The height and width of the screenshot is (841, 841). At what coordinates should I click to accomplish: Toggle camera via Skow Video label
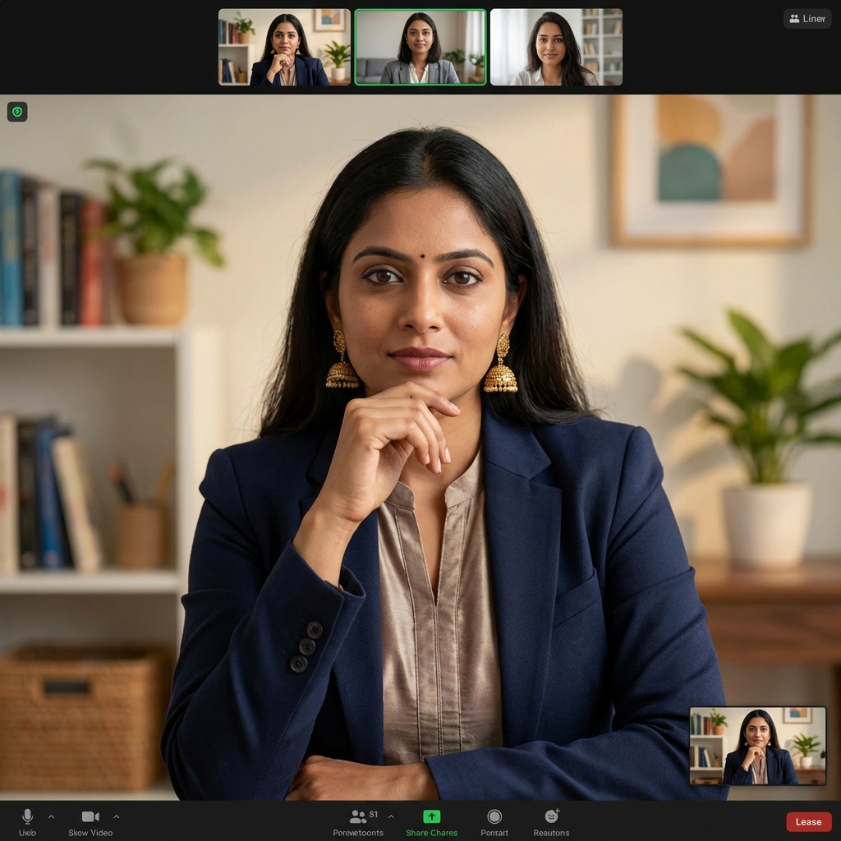(90, 833)
